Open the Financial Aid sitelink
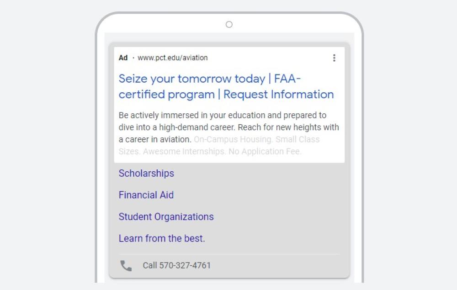 coord(146,195)
